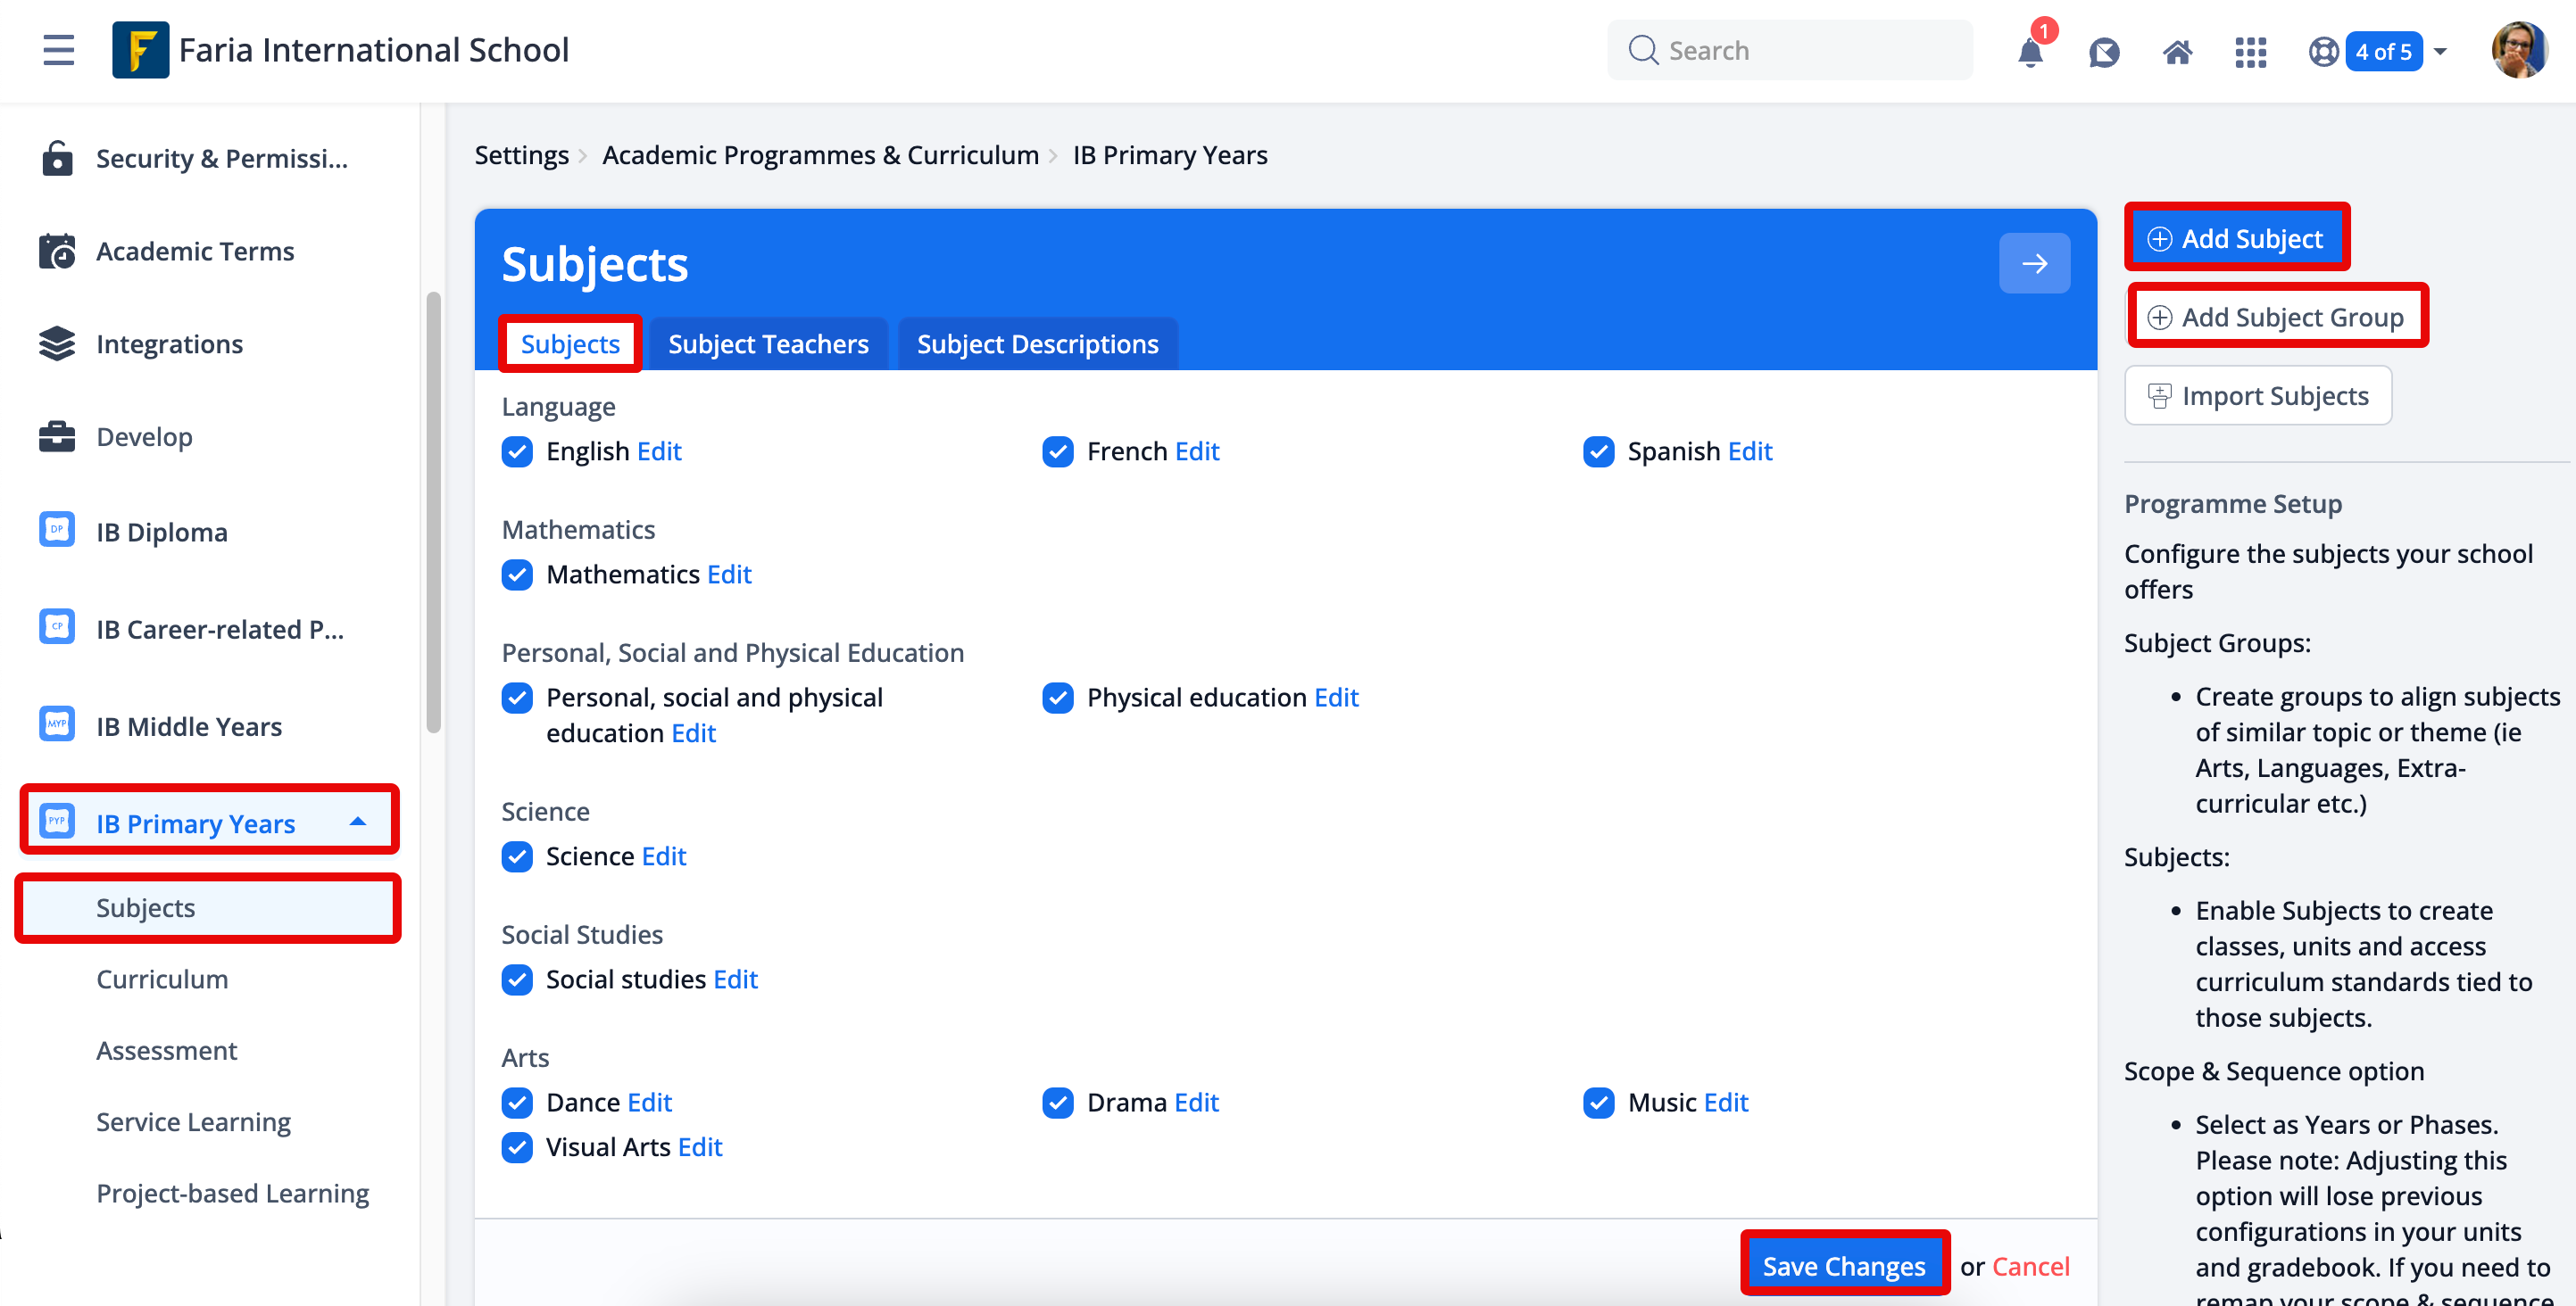Click the Settings breadcrumb link
Image resolution: width=2576 pixels, height=1306 pixels.
(521, 155)
